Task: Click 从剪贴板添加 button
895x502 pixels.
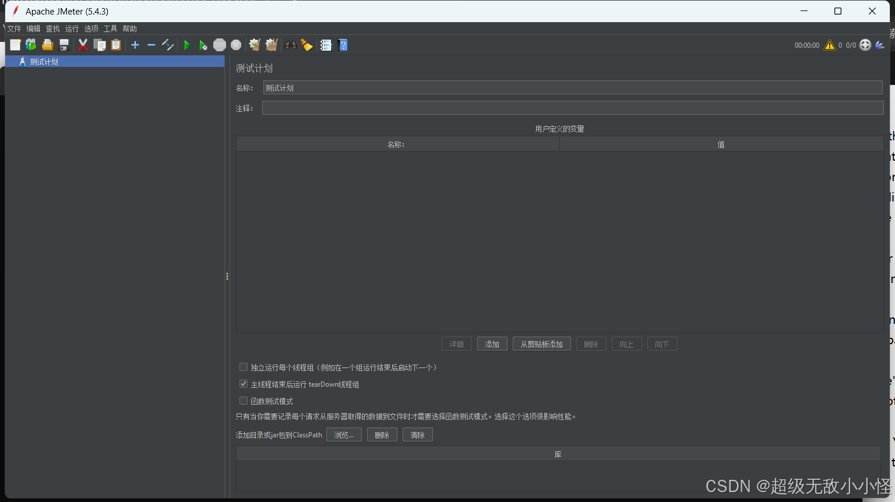Action: click(x=542, y=344)
